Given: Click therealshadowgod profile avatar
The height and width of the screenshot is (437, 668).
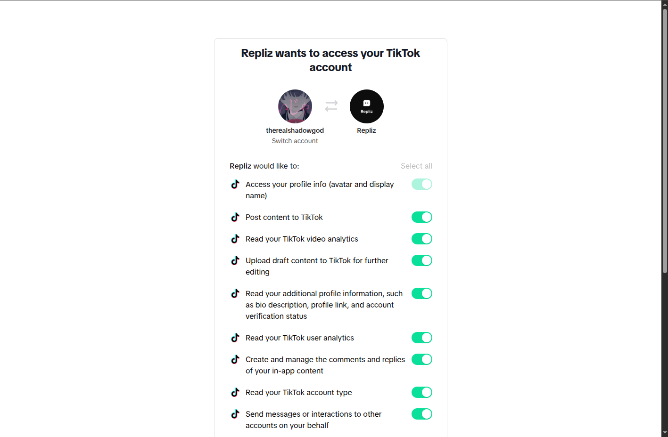Looking at the screenshot, I should 295,106.
